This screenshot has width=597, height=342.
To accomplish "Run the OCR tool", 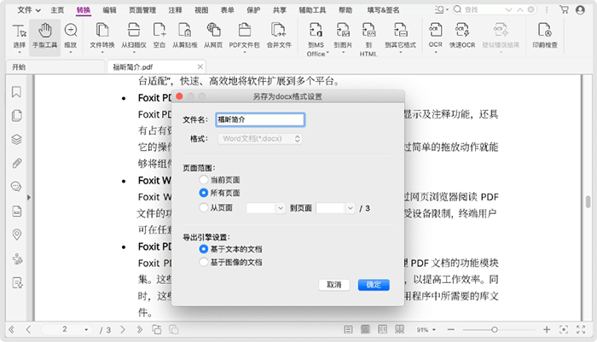I will tap(436, 34).
